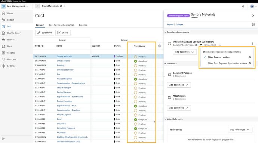
Task: Open table column settings gear
Action: click(159, 46)
